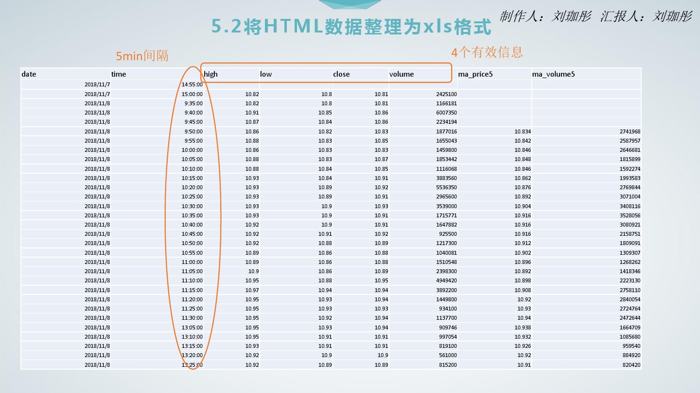Click the ma_volume5 value '1309307'
The width and height of the screenshot is (700, 393).
point(630,253)
